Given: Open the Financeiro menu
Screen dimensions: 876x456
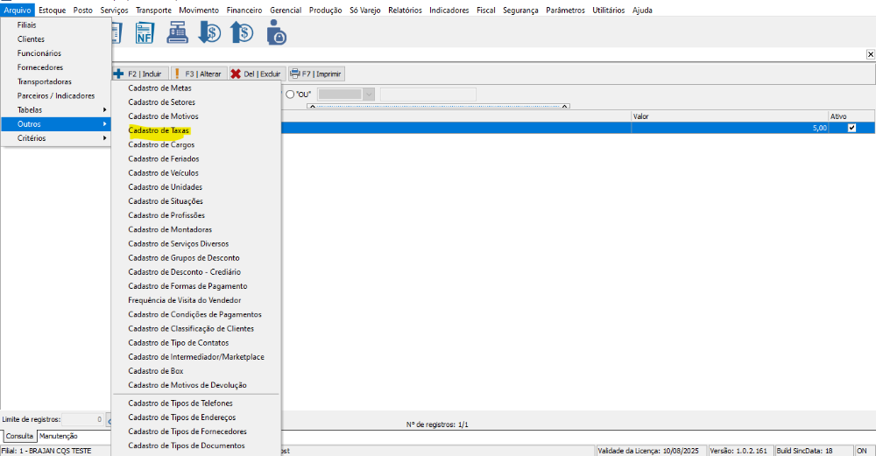Looking at the screenshot, I should pyautogui.click(x=244, y=11).
